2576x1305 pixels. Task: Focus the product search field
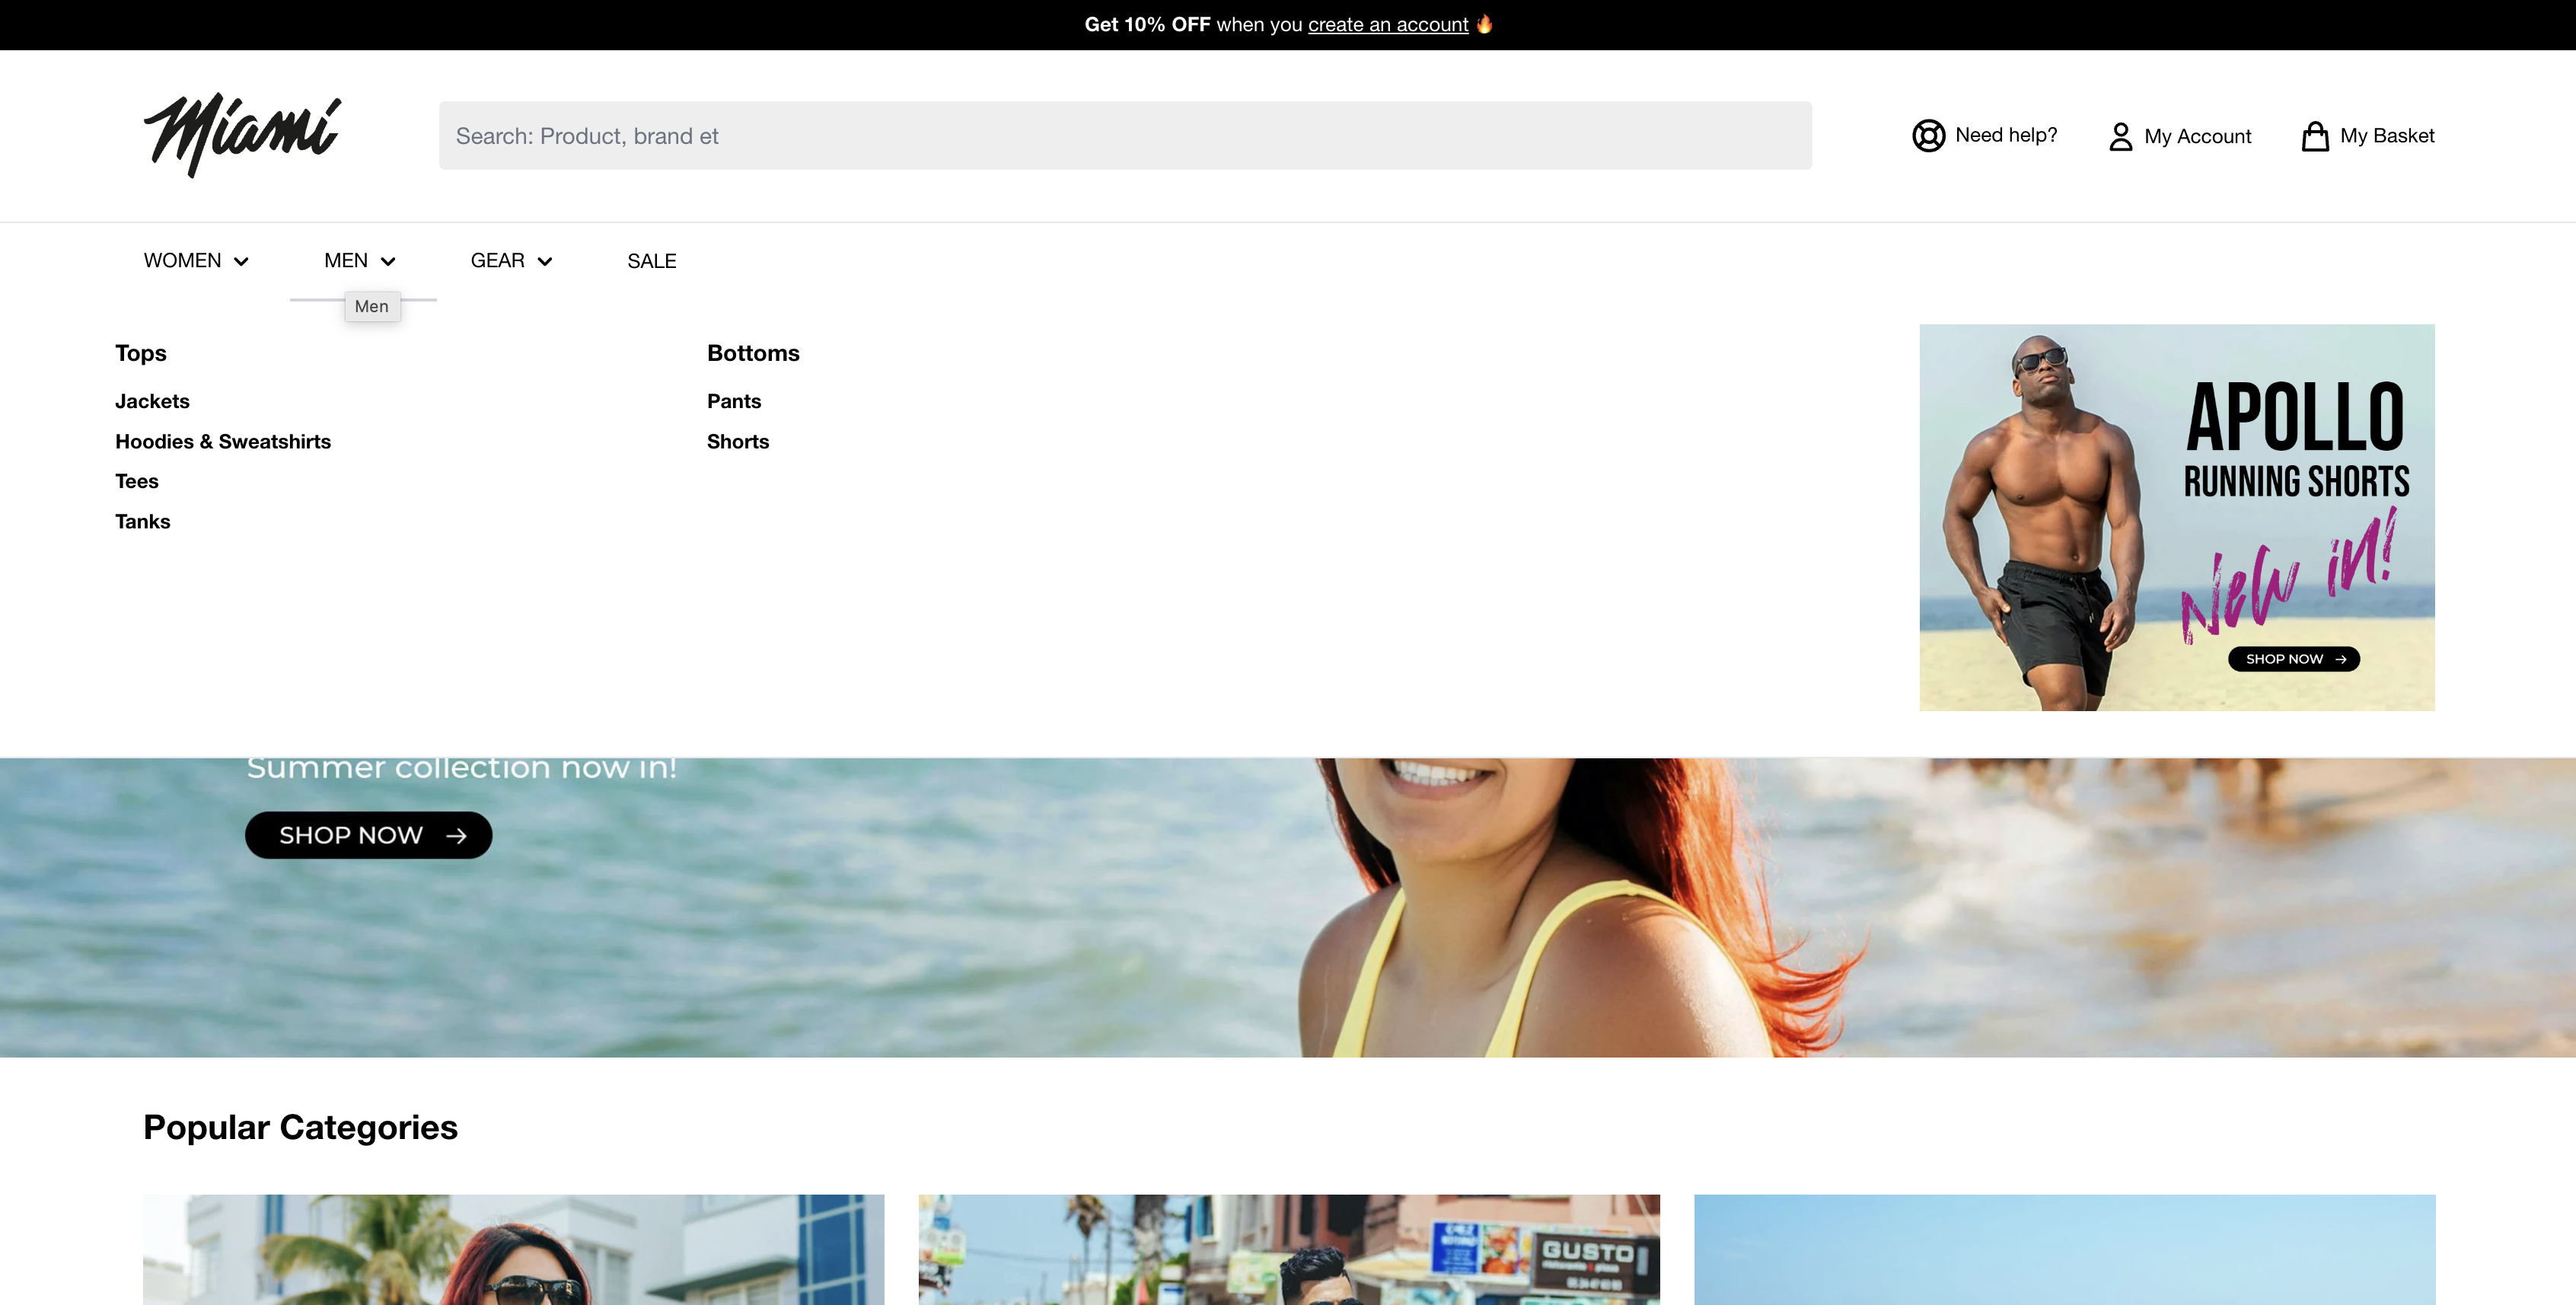[1124, 136]
